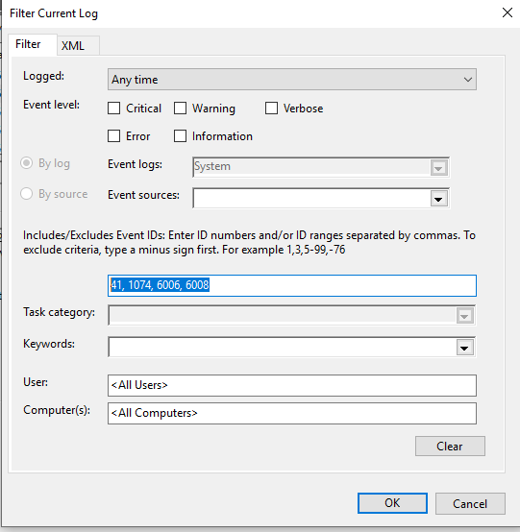Check the Critical event level box

coord(113,109)
